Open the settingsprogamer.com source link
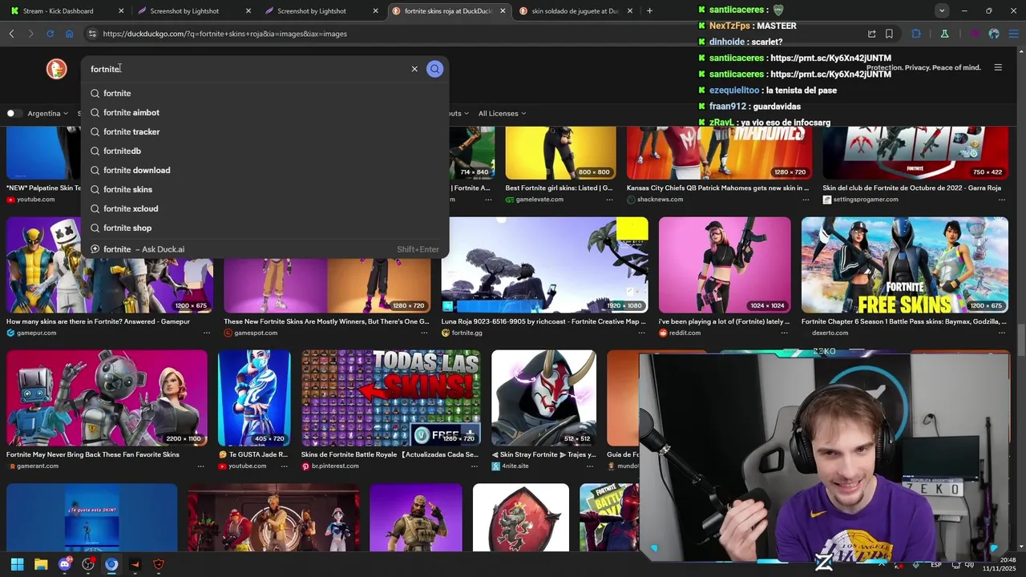Viewport: 1026px width, 577px height. coord(865,199)
